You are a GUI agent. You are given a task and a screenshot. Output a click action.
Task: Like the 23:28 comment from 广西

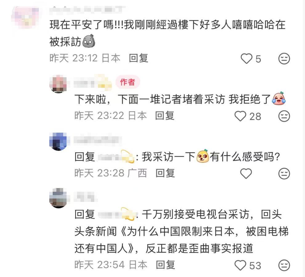(x=246, y=174)
